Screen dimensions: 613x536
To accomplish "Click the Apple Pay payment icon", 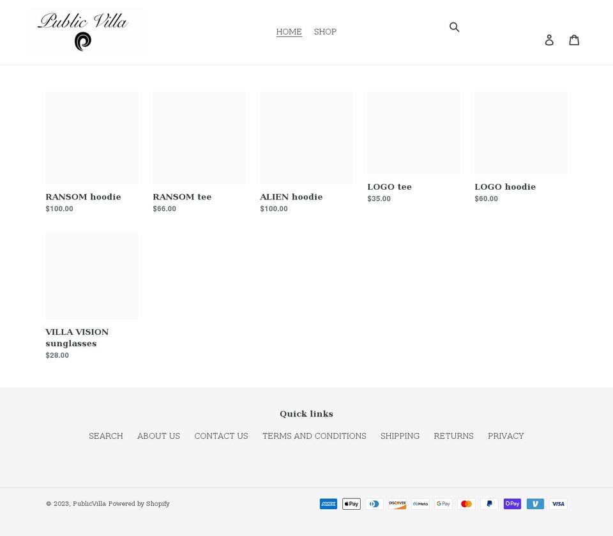I will click(x=351, y=504).
